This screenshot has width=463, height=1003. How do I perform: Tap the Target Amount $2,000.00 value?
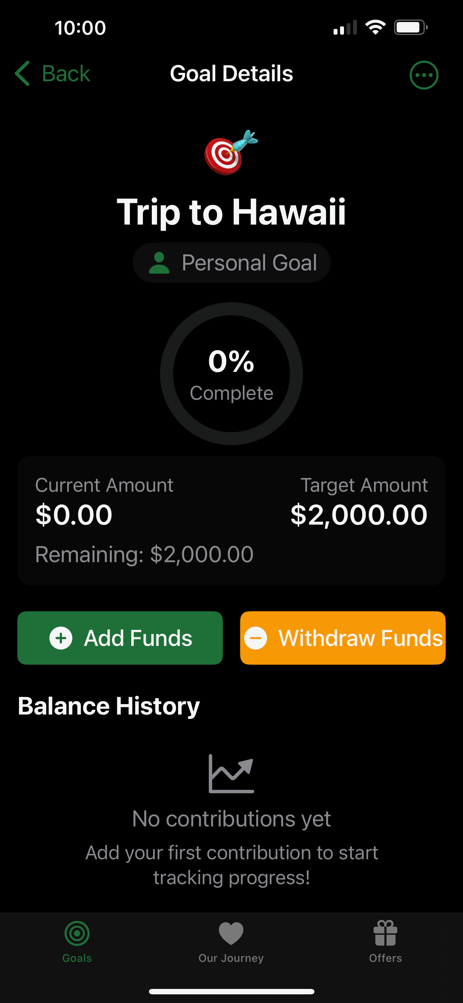[359, 515]
